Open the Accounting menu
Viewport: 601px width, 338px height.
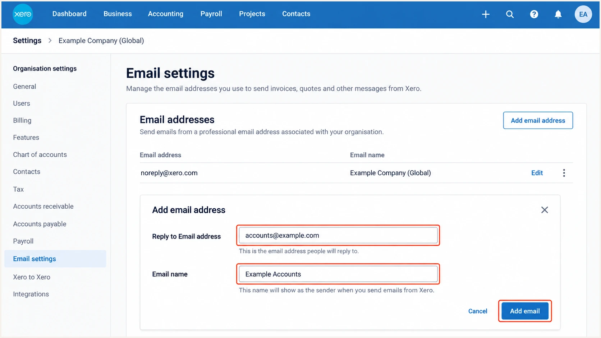click(x=166, y=14)
